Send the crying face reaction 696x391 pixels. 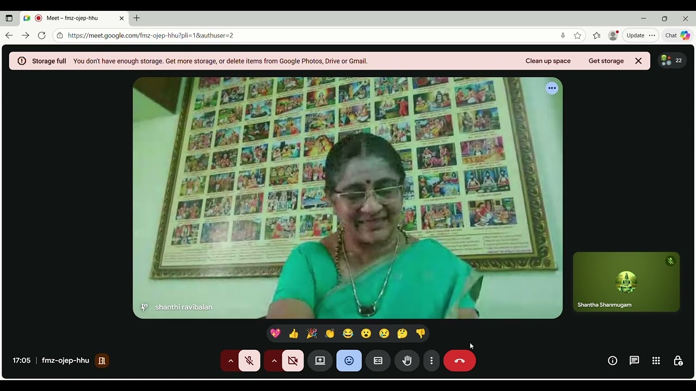[384, 333]
